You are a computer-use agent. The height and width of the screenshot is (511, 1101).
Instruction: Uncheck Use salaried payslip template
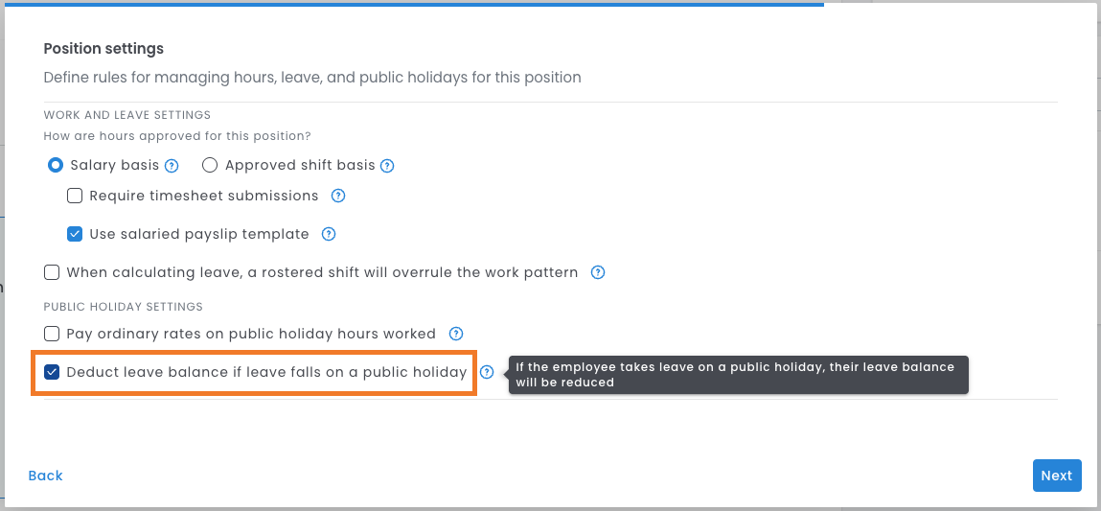pos(75,234)
